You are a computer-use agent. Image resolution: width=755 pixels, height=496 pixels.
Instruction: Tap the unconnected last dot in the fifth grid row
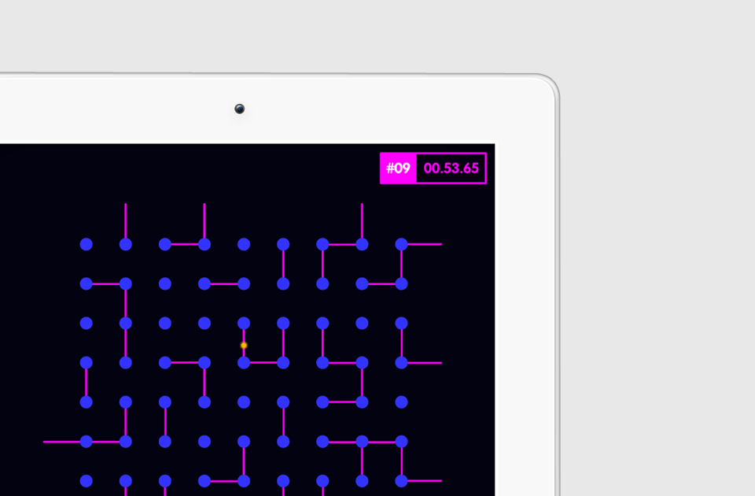coord(401,402)
